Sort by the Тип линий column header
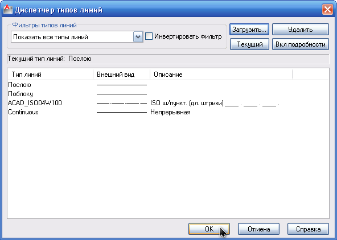This screenshot has height=240, width=337. pos(50,75)
